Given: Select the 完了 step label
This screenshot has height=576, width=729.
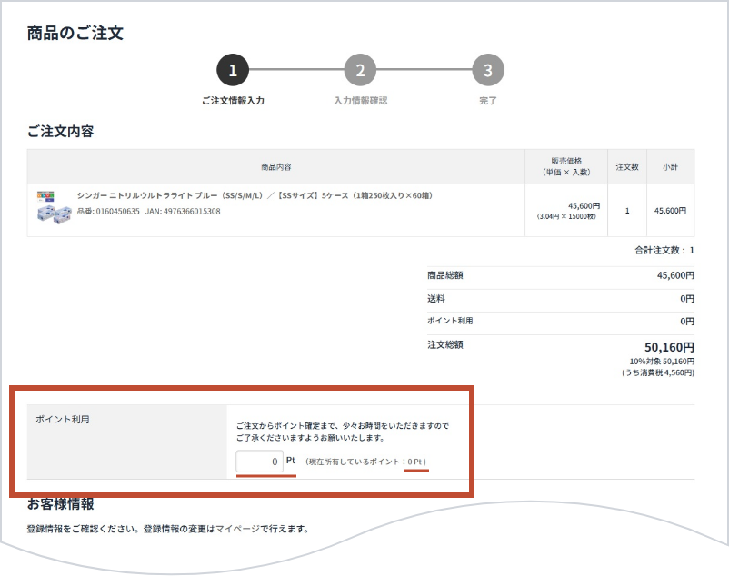Looking at the screenshot, I should [488, 101].
